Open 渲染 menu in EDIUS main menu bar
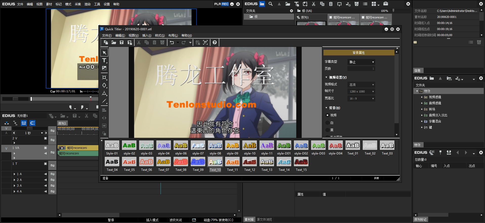The width and height of the screenshot is (485, 223). click(x=87, y=4)
